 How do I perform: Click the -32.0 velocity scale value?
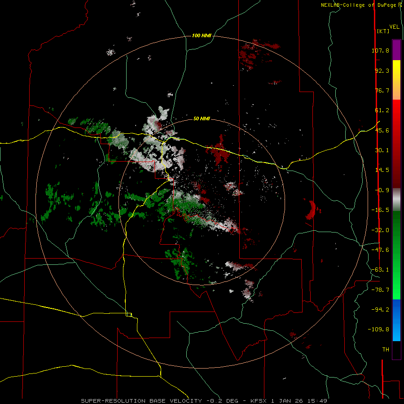pos(380,230)
